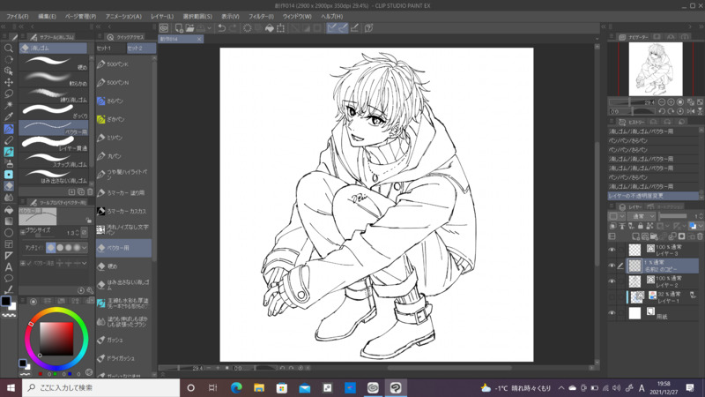Click the Flip horizontal icon in Navigator
This screenshot has height=397, width=705.
pyautogui.click(x=691, y=111)
